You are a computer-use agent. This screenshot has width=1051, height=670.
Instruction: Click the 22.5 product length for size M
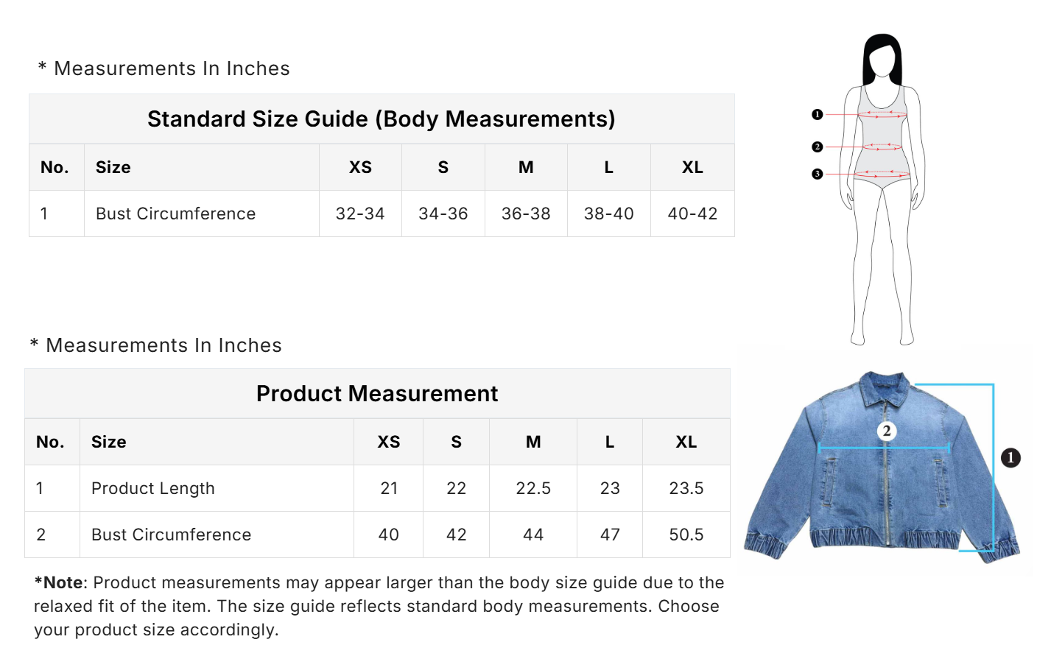click(533, 488)
